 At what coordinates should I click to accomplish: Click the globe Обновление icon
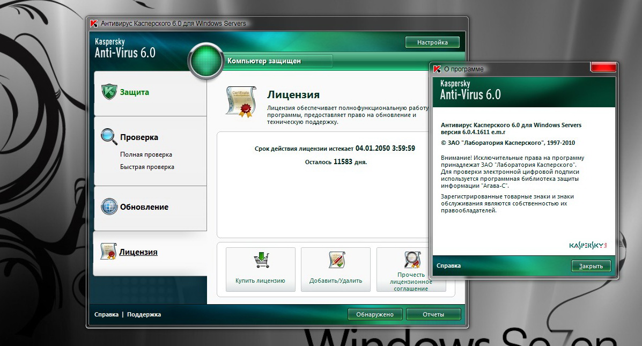tap(109, 207)
